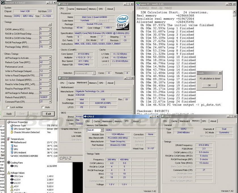Switch to the Cache tab in top CPU-Z window
238x193 pixels.
(x=71, y=9)
